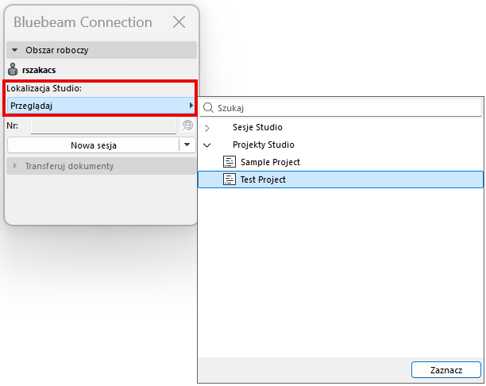Close the Bluebeam Connection panel
The width and height of the screenshot is (486, 386).
[179, 22]
